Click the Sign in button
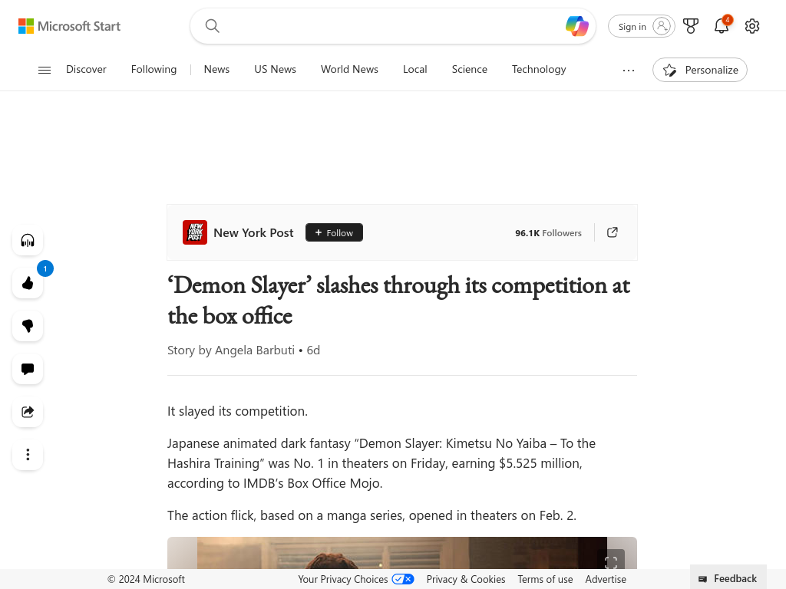This screenshot has height=589, width=786. coord(642,26)
